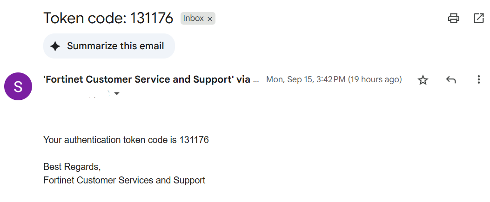Open the three-dot More options menu
Screen dimensions: 490x202
[x=478, y=80]
